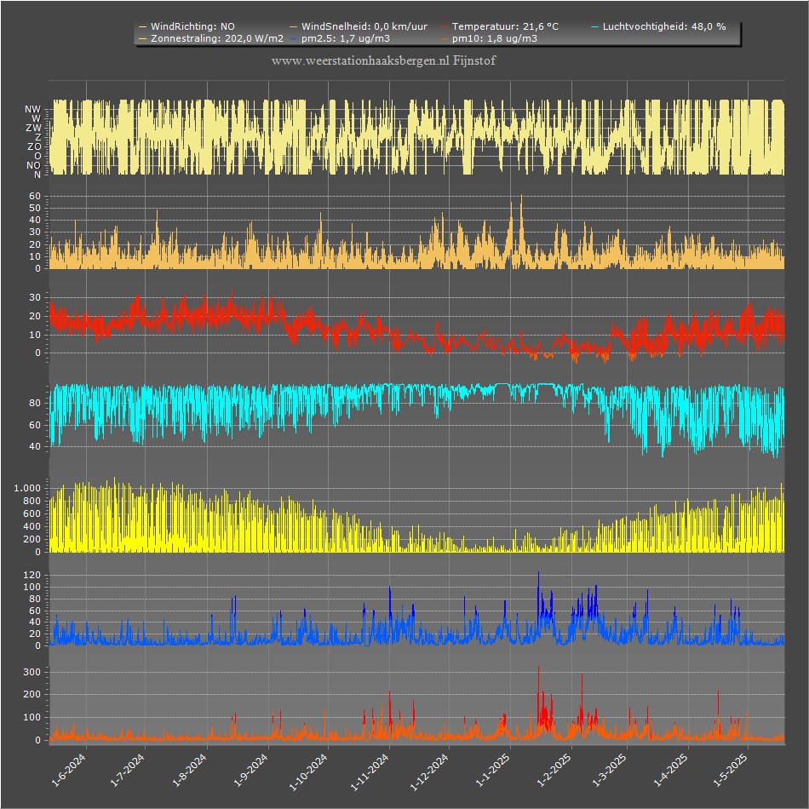Click the 1-5-2025 date axis label

pyautogui.click(x=731, y=770)
